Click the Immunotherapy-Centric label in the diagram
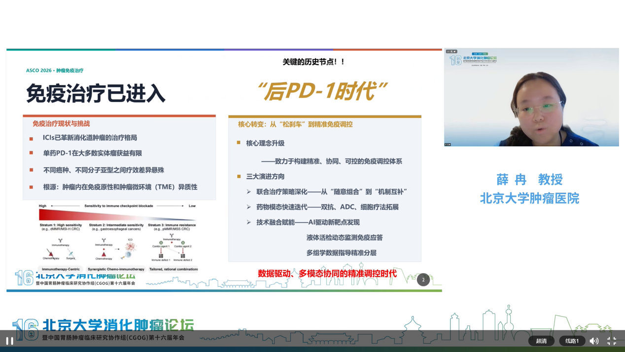 (x=61, y=269)
